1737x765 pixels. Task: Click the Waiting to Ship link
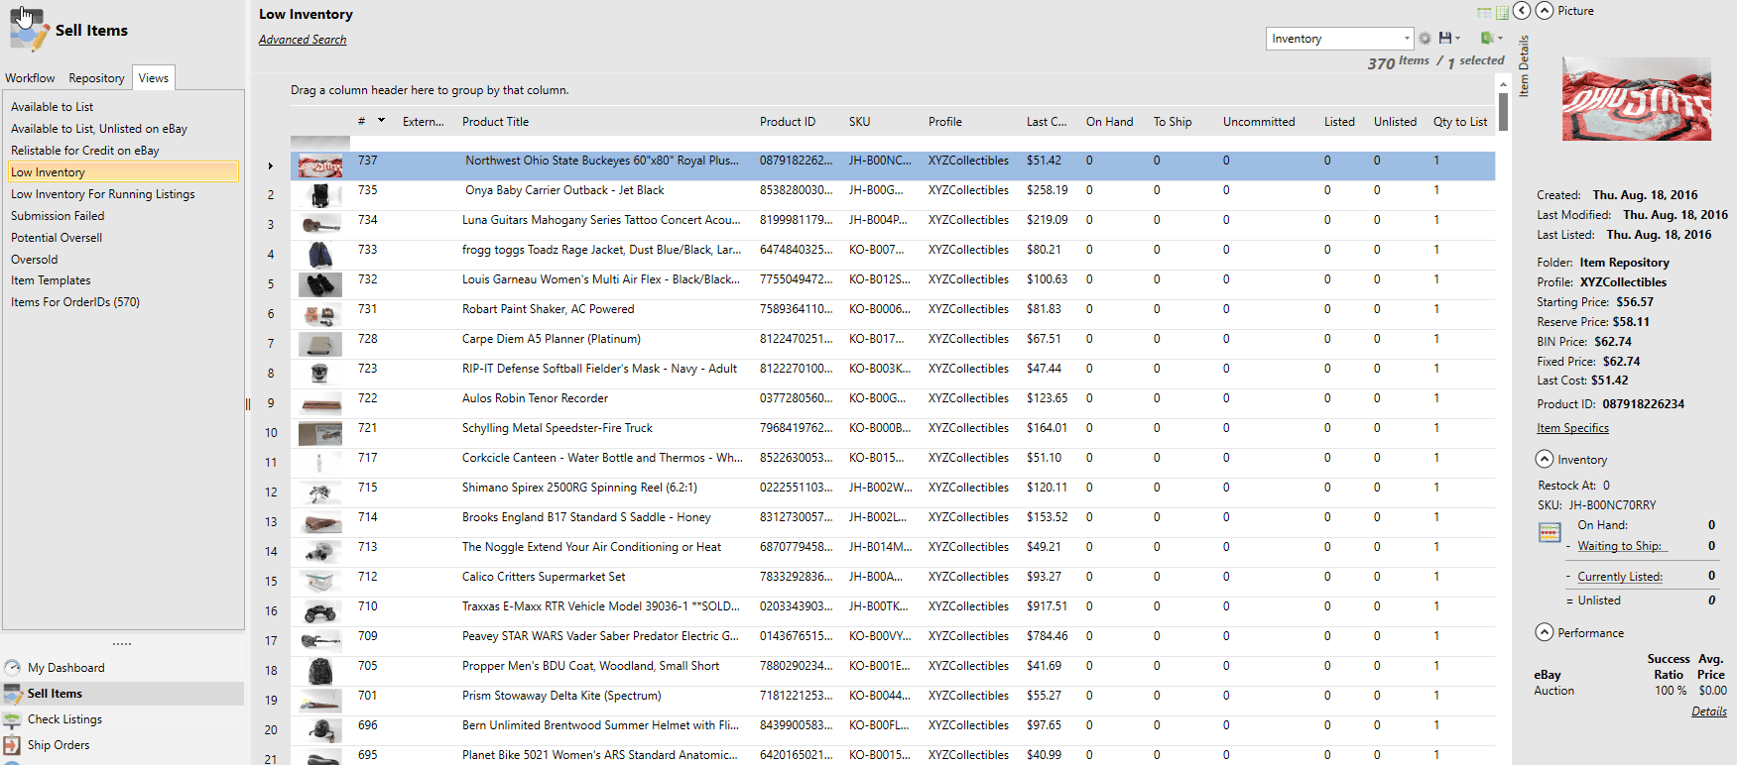1620,546
